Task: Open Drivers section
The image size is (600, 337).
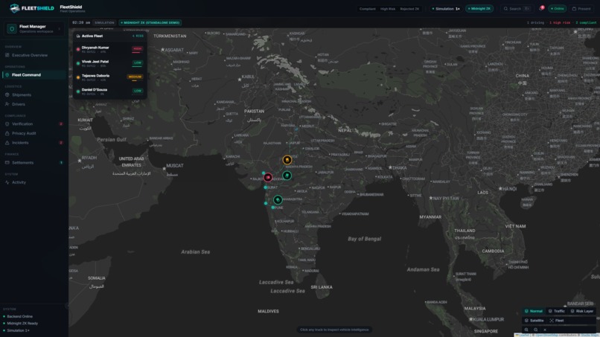Action: click(33, 104)
